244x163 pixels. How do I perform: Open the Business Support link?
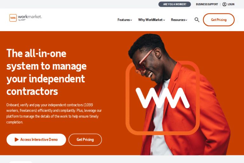pyautogui.click(x=207, y=4)
